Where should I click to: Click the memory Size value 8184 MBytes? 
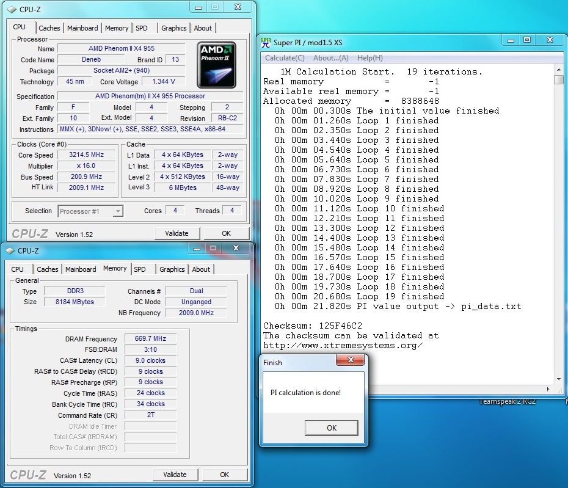tap(75, 302)
